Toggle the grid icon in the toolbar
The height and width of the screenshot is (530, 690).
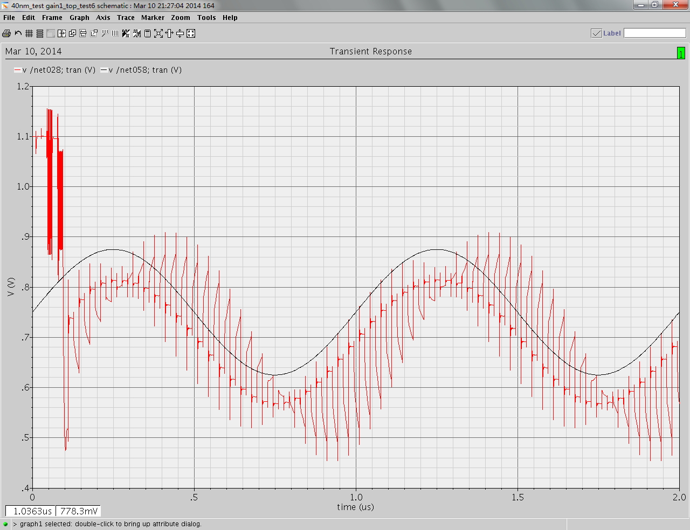pyautogui.click(x=29, y=33)
